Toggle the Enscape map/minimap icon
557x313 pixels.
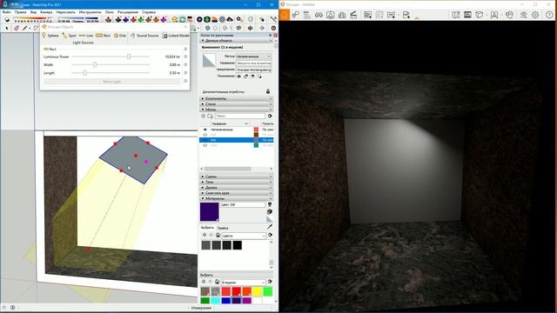click(456, 15)
